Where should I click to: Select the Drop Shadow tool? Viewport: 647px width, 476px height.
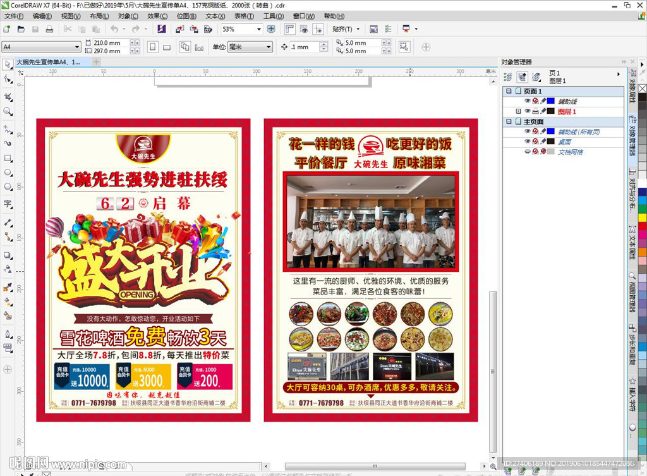[8, 255]
